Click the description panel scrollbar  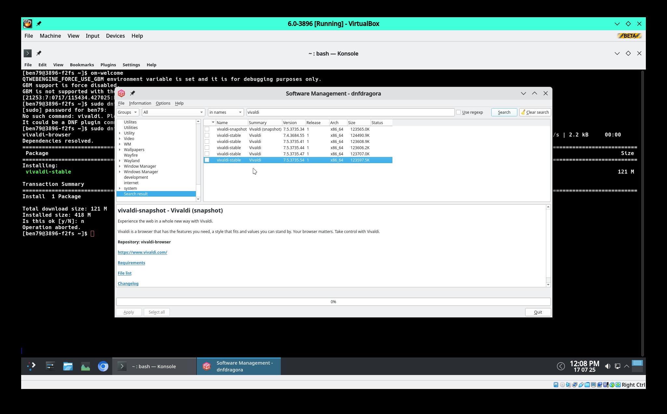548,246
